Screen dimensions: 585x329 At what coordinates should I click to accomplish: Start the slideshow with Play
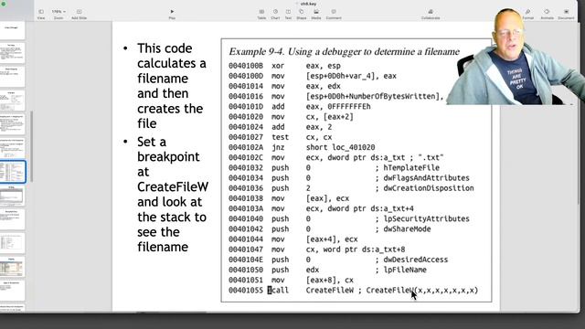click(x=172, y=15)
